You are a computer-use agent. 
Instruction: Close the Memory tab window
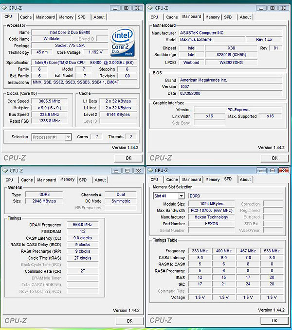138,171
